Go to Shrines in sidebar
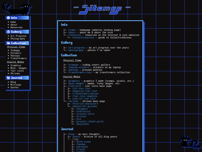202x152 pixels. pos(15,74)
